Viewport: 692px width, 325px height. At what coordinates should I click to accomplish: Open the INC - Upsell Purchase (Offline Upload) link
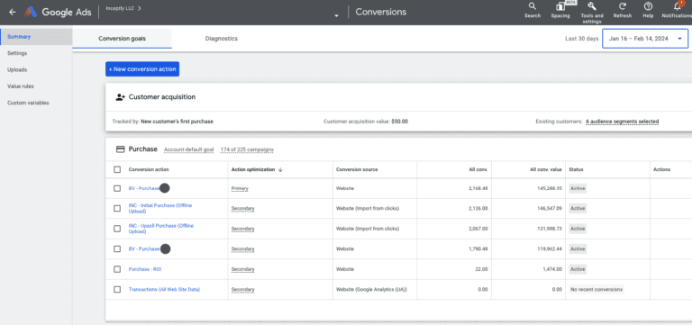click(161, 229)
